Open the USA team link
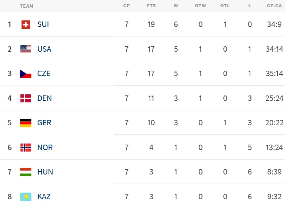The width and height of the screenshot is (285, 208). click(x=44, y=49)
